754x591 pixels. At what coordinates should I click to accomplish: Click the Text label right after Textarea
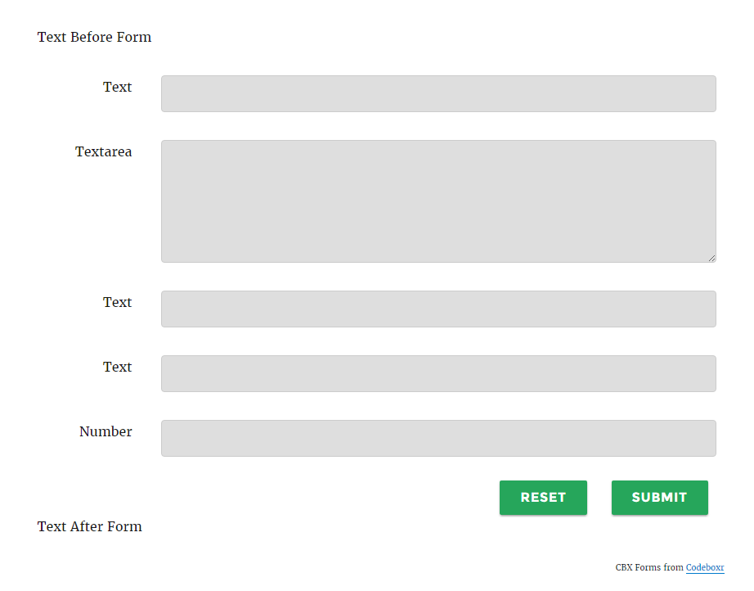tap(117, 302)
